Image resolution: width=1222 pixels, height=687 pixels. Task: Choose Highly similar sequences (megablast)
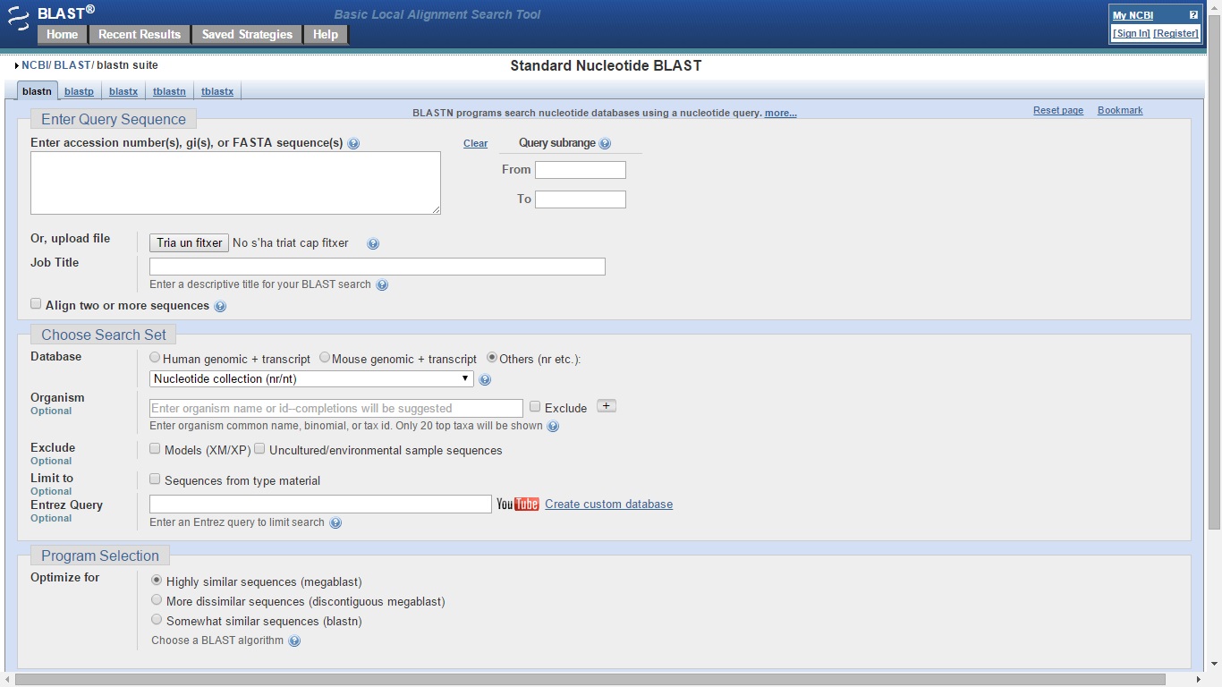click(157, 580)
